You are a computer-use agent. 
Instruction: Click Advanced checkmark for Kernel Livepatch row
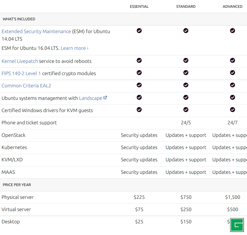coord(233,60)
